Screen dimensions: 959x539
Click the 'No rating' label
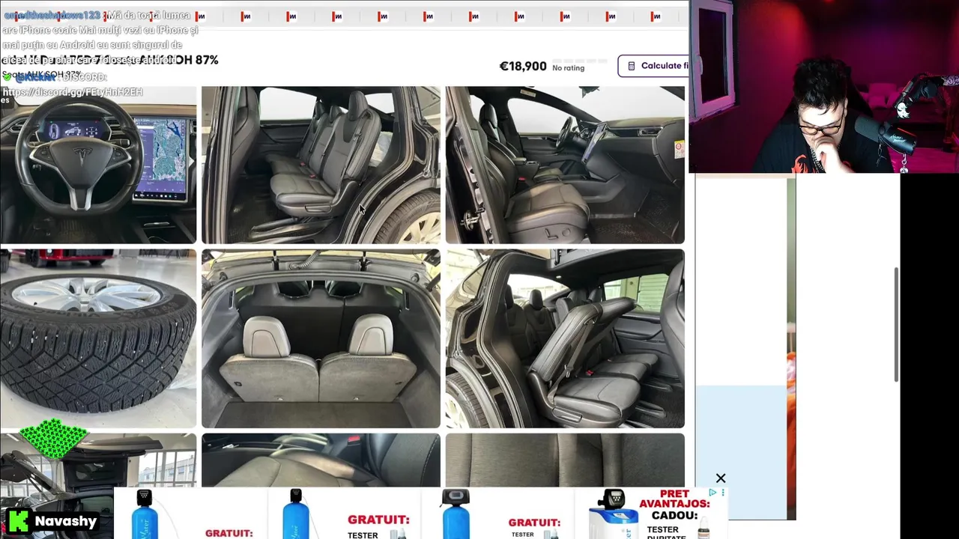point(568,68)
